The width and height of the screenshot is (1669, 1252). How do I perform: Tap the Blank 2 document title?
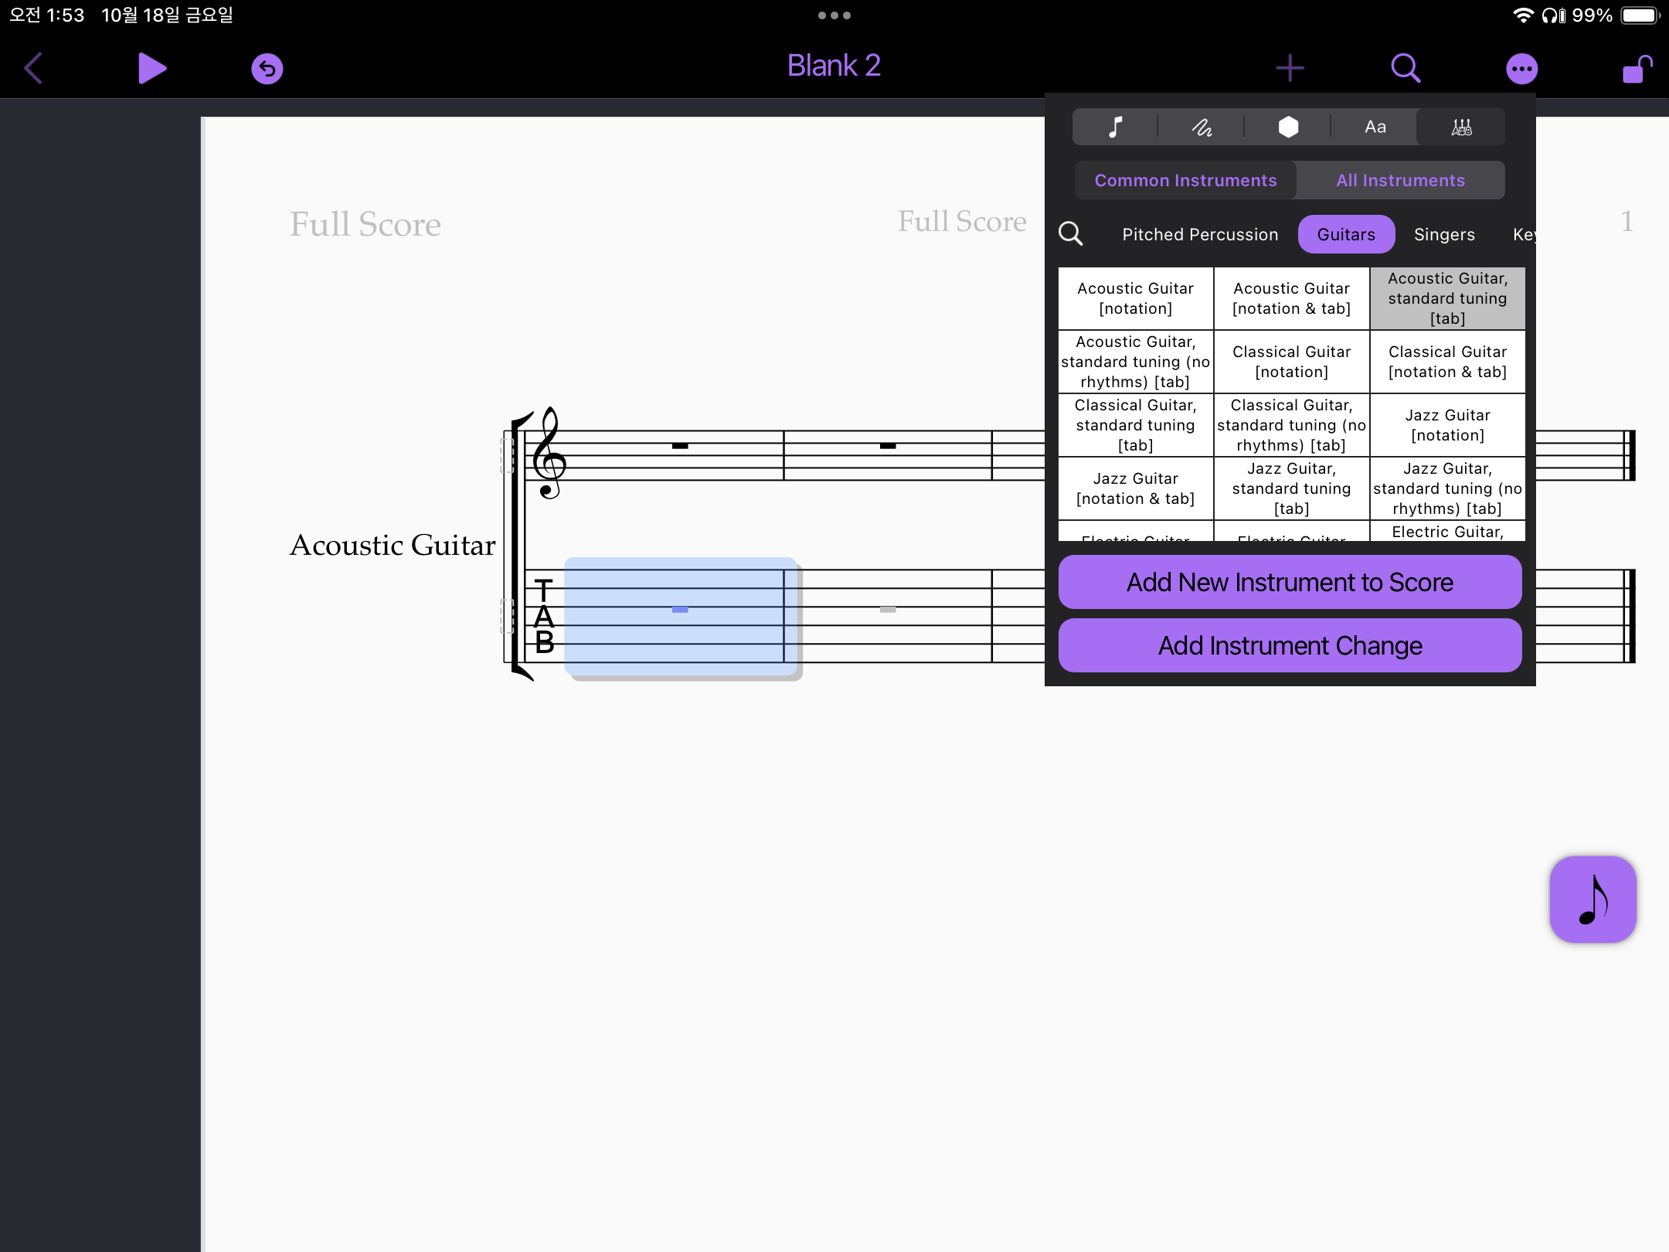[834, 66]
